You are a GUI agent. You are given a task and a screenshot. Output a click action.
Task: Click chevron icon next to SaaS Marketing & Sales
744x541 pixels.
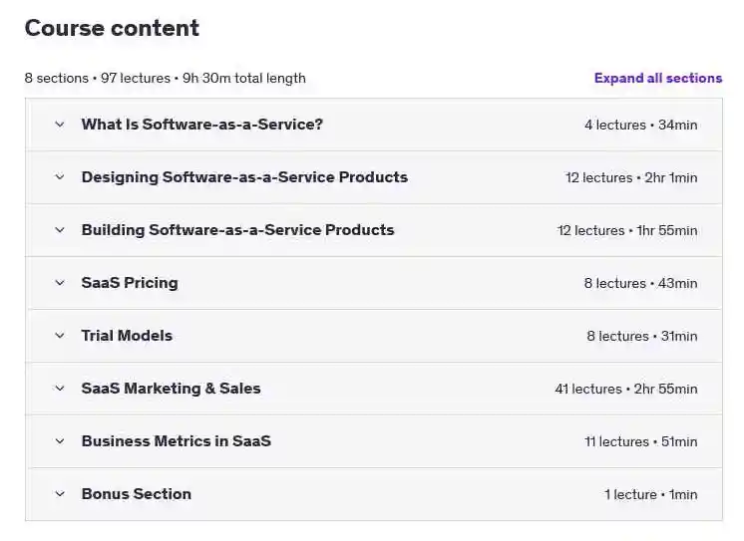click(60, 389)
